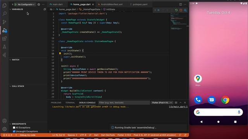Expand the debug console input chevron
Screen dimensions: 248x139
pyautogui.click(x=50, y=132)
